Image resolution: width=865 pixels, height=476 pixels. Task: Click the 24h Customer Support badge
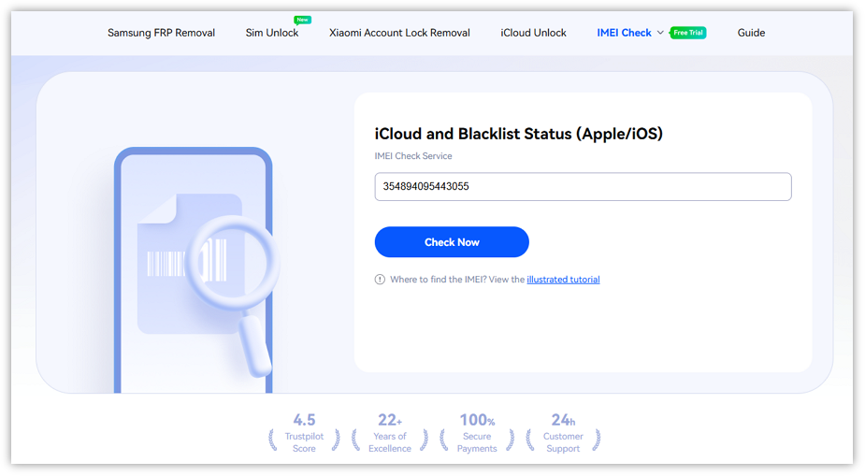click(563, 434)
